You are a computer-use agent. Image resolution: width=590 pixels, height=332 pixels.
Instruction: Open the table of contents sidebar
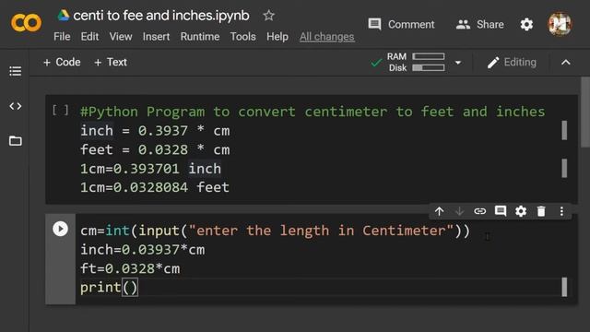15,71
